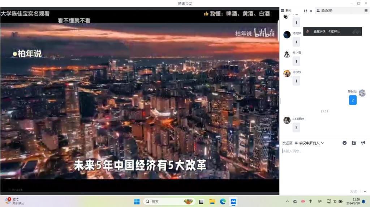The image size is (370, 207).
Task: Click 陆雨婷's avatar in chat
Action: 287,35
